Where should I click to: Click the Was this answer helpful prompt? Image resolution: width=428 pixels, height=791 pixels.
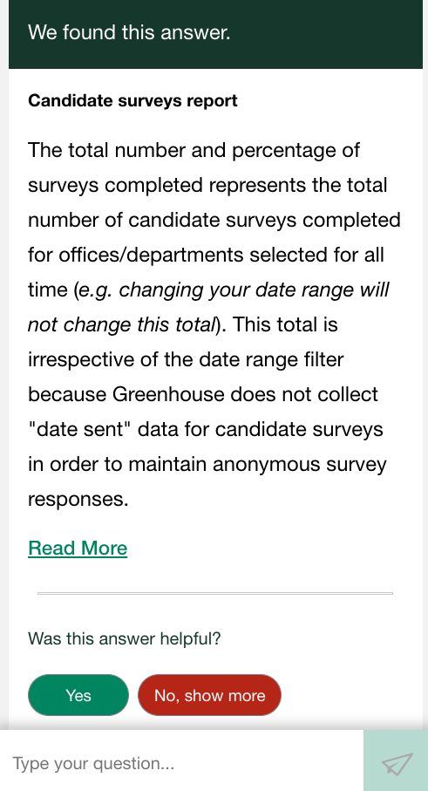click(x=124, y=638)
